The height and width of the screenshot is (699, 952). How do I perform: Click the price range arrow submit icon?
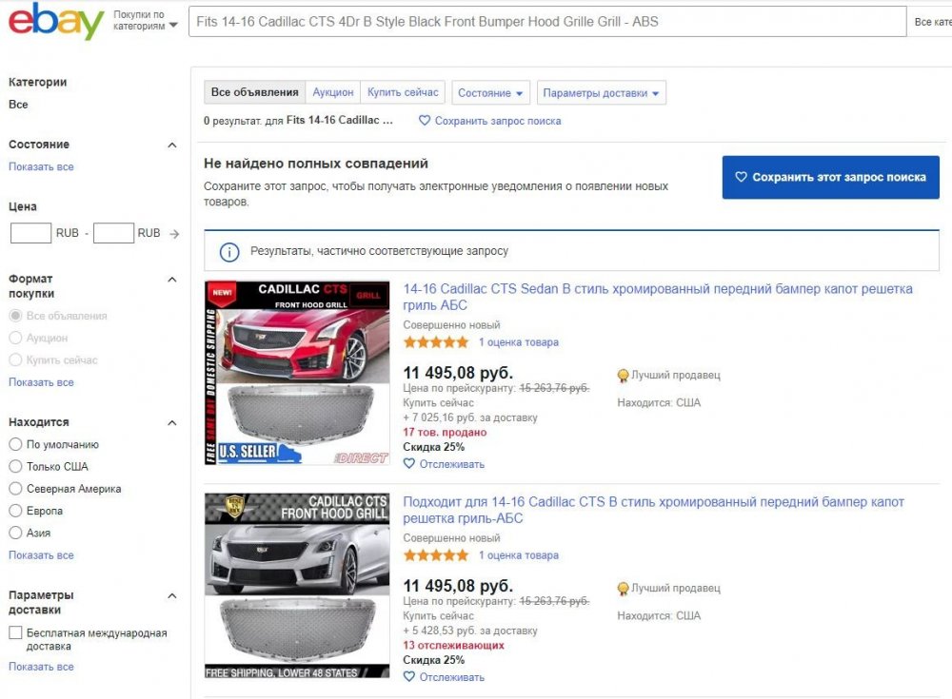174,233
